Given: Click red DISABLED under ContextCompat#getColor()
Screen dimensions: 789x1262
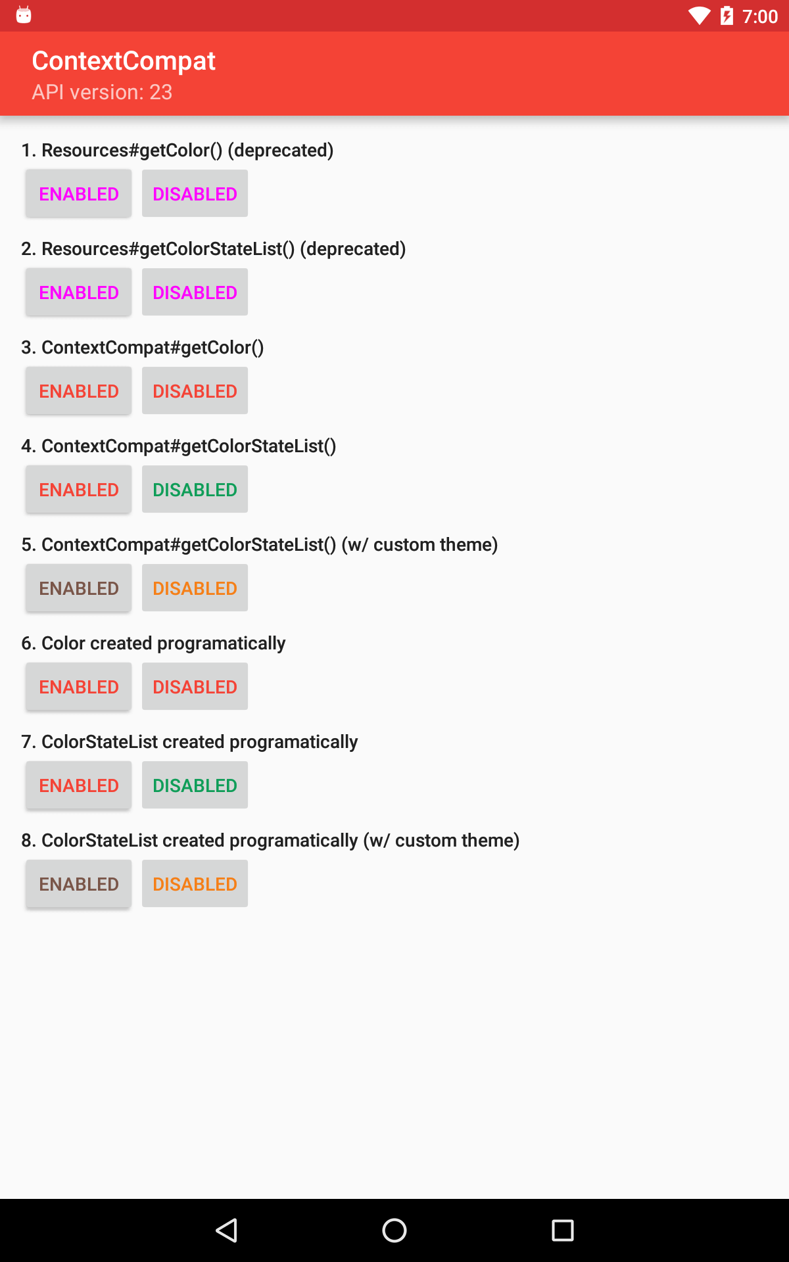Looking at the screenshot, I should click(195, 391).
